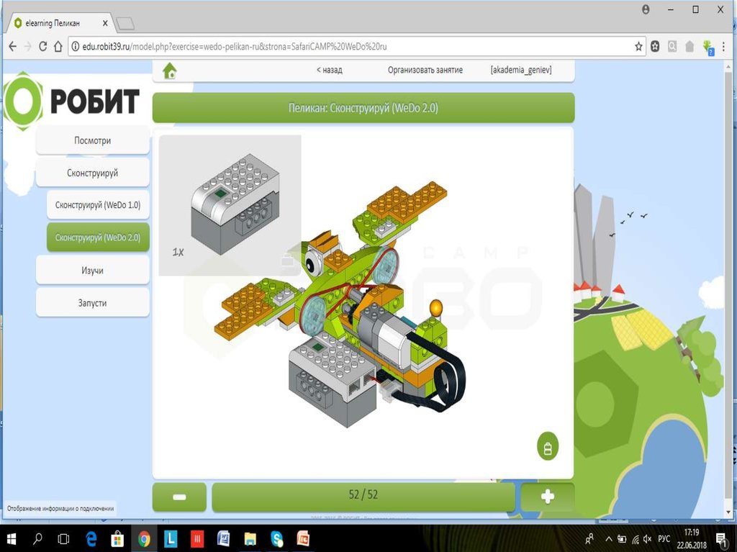Open Microsoft Word from the taskbar
Screen dimensions: 737x552
[223, 538]
